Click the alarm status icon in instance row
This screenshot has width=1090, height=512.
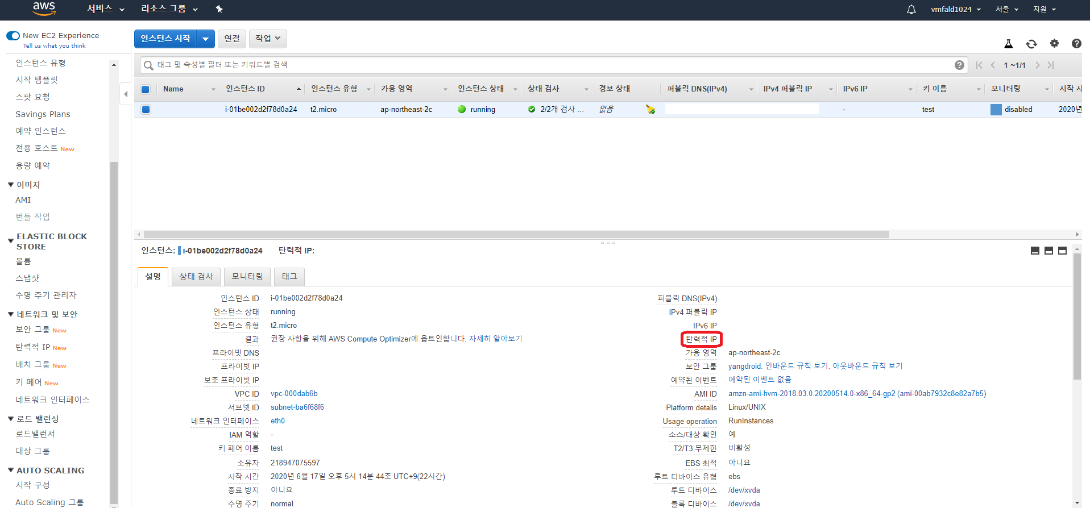pyautogui.click(x=650, y=109)
